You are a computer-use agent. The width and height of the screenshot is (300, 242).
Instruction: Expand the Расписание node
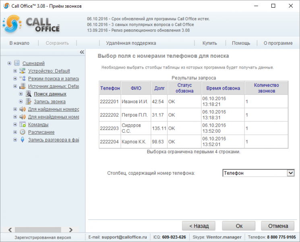(x=15, y=132)
